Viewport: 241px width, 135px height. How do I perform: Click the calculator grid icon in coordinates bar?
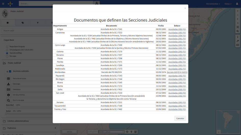[135, 132]
